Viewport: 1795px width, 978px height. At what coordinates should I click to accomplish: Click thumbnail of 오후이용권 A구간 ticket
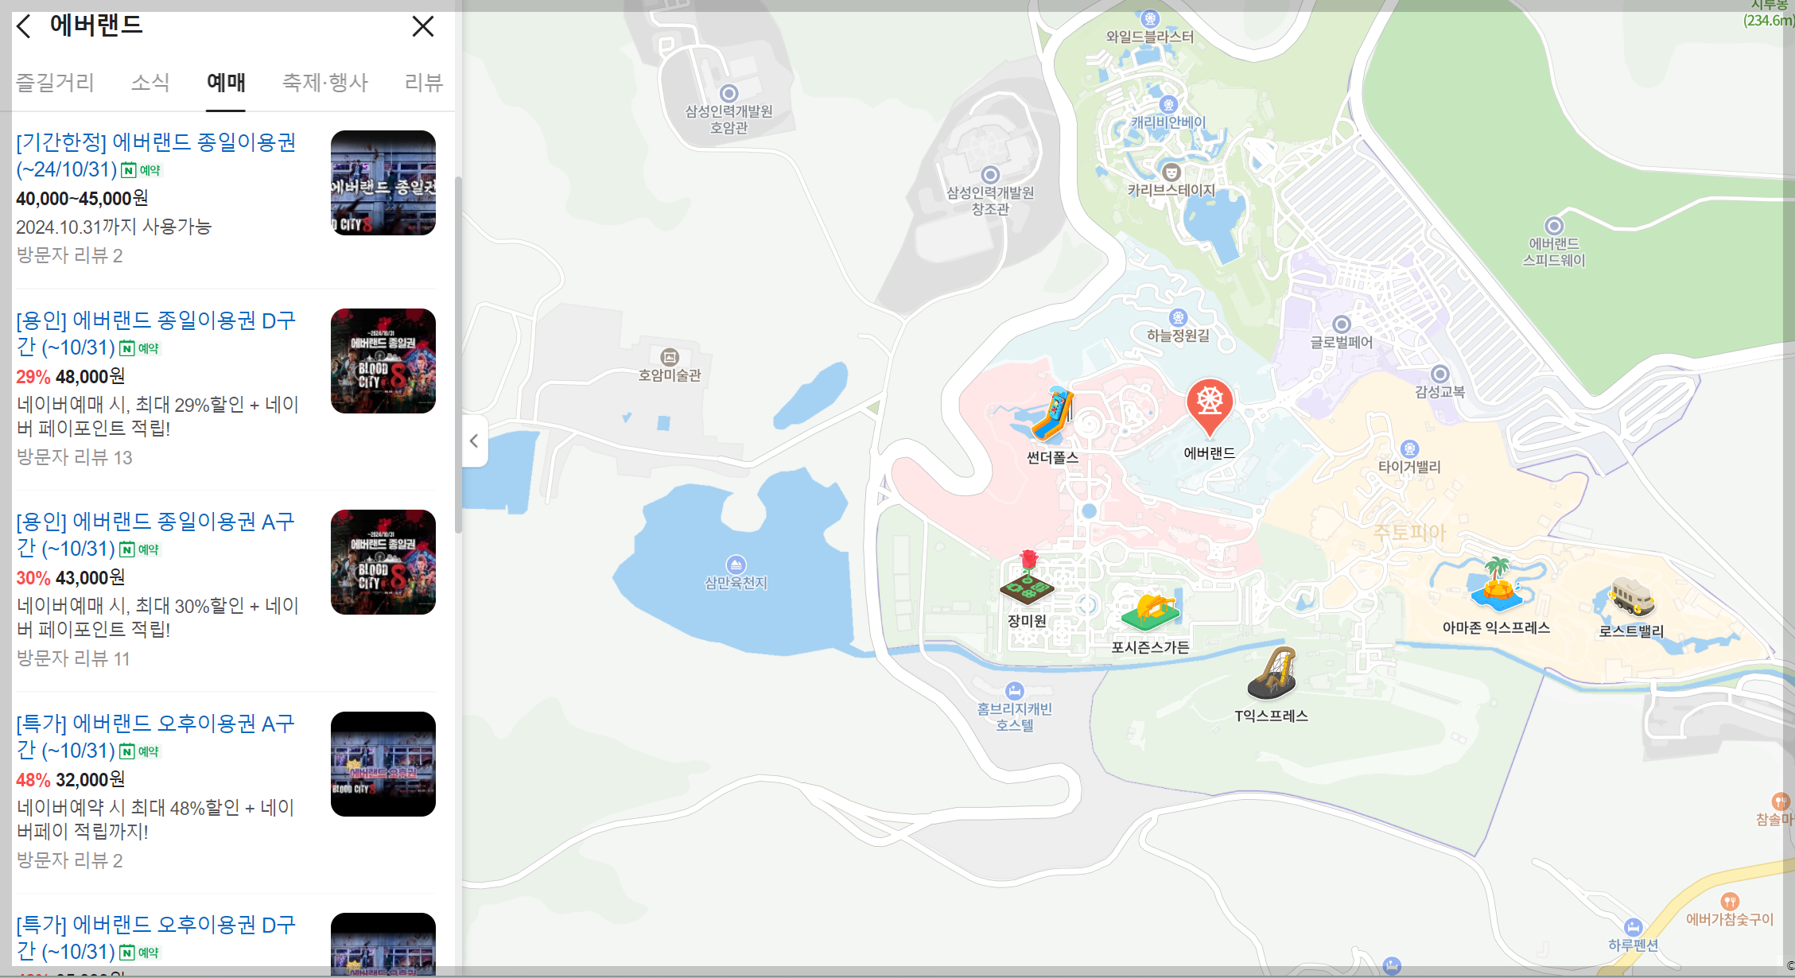click(x=383, y=764)
